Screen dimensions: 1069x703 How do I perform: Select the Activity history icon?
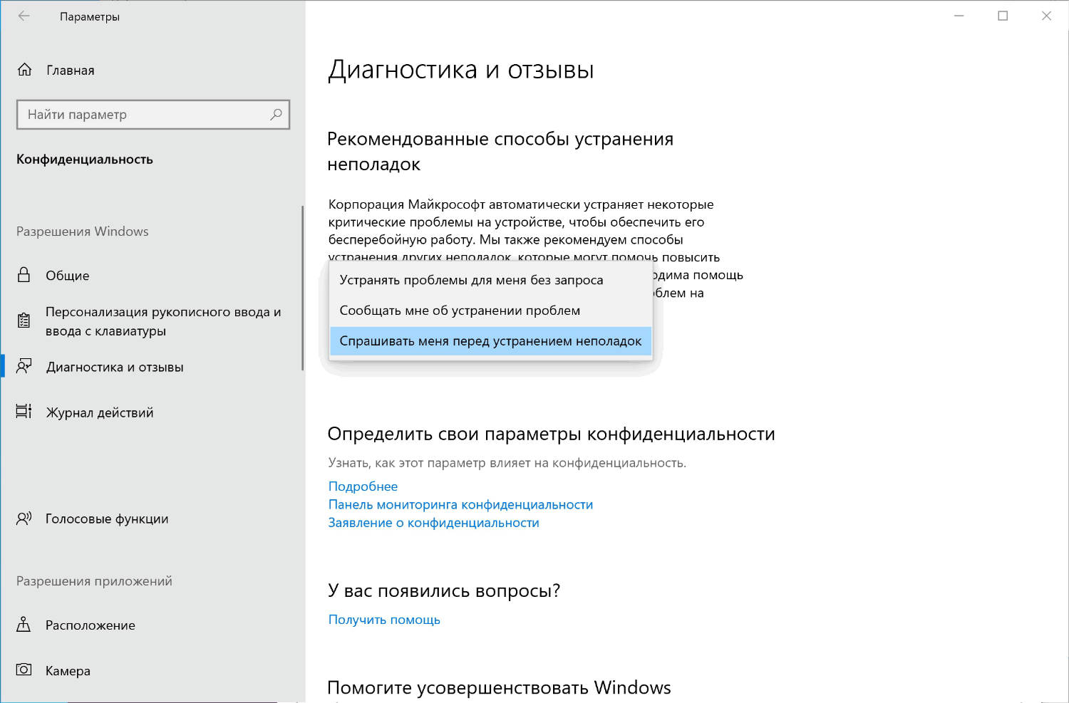[x=24, y=412]
